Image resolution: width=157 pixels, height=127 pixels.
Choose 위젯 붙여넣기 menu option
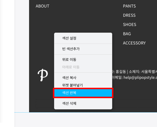tap(83, 85)
